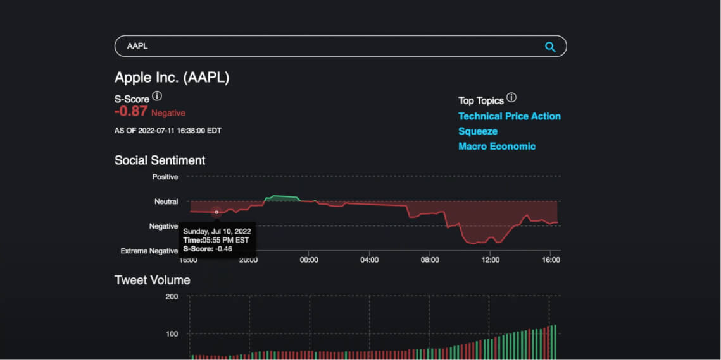Click the magnifier search icon
The width and height of the screenshot is (721, 360).
click(550, 47)
